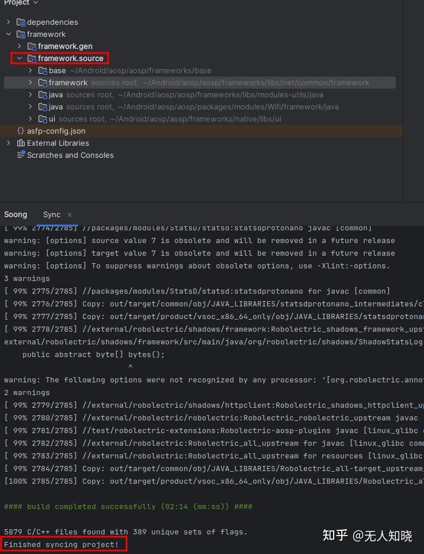This screenshot has width=424, height=554.
Task: Click the Wifi framework java source root icon
Action: coord(43,107)
